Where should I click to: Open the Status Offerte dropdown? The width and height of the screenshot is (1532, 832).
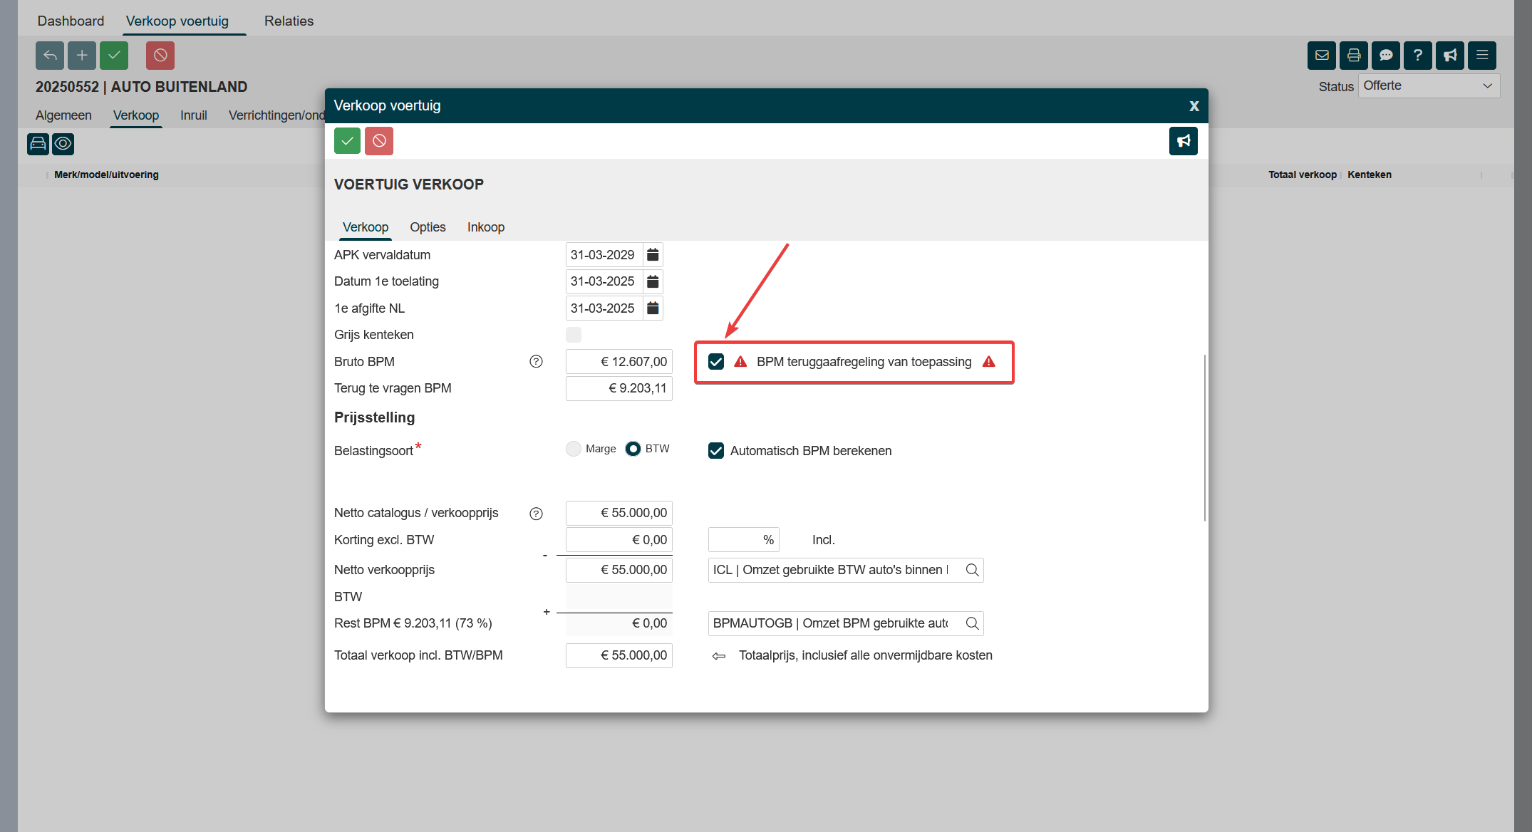point(1428,86)
